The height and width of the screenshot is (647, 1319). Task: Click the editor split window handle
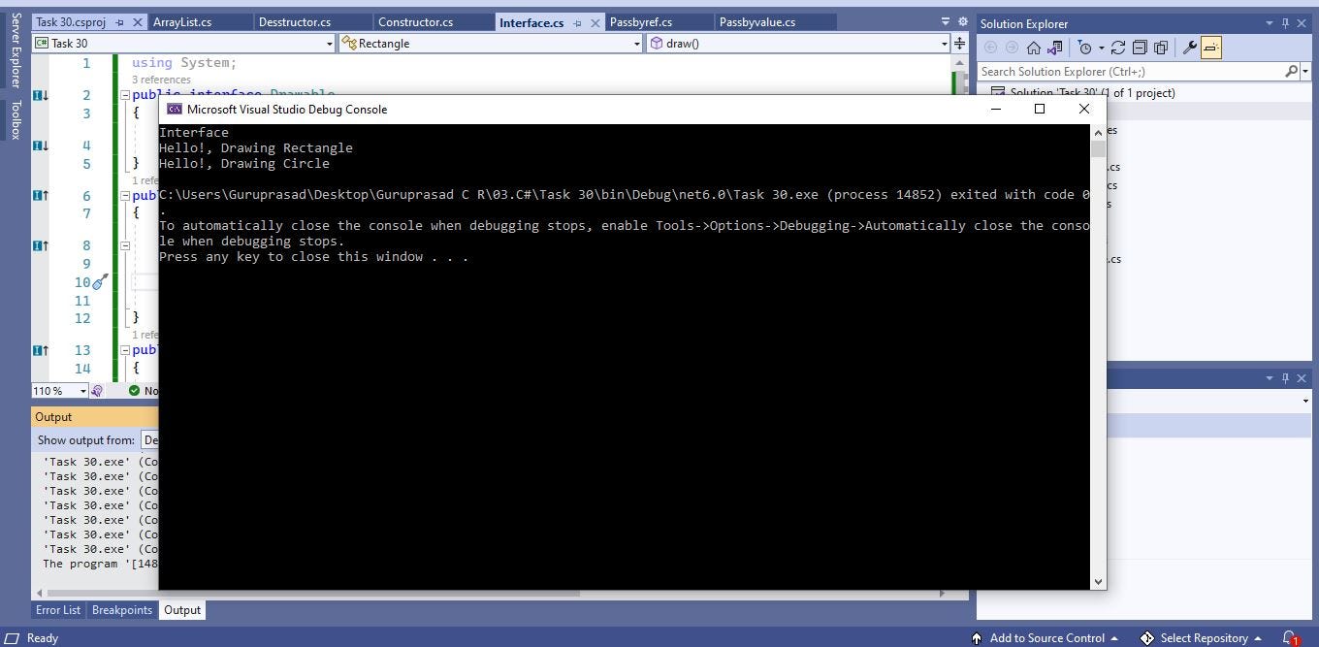[960, 44]
